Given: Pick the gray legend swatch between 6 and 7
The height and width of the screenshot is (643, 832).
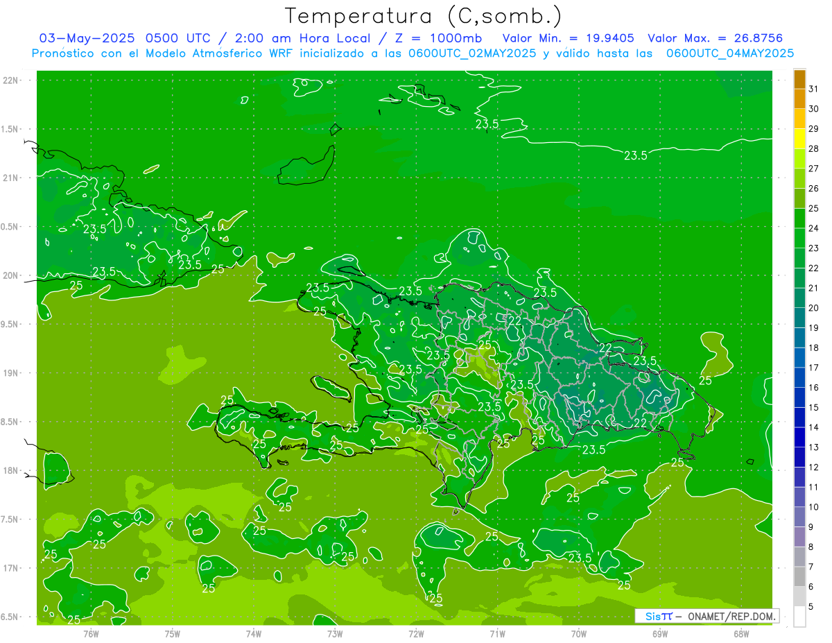Looking at the screenshot, I should point(799,576).
